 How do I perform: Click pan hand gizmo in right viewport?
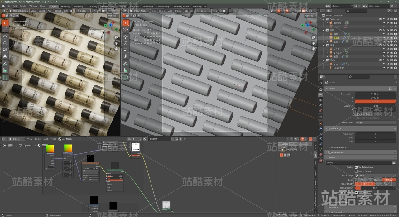313,43
